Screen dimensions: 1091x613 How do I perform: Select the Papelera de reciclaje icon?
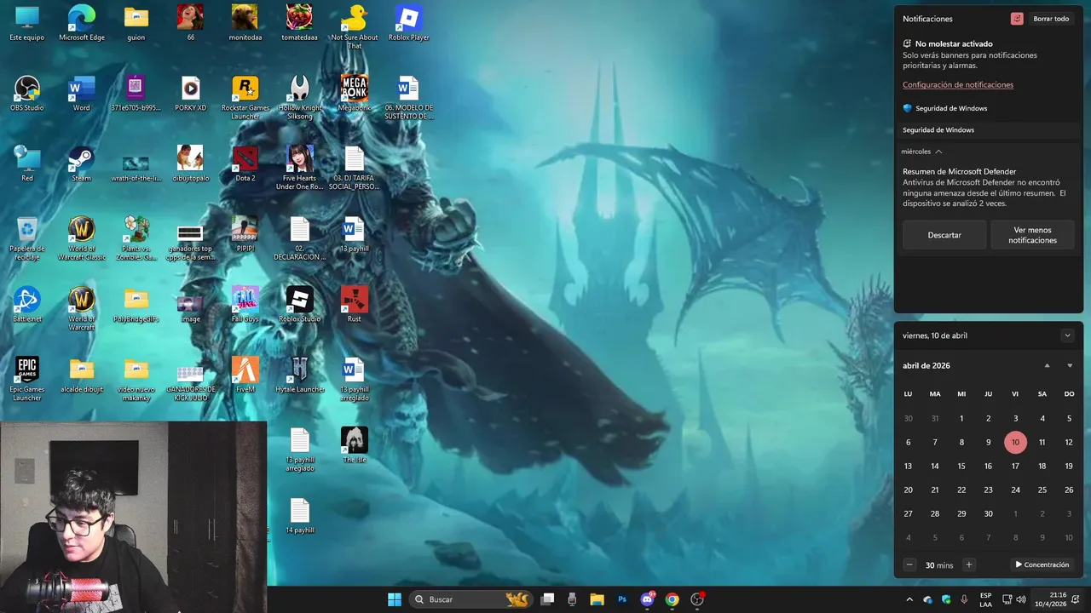[x=27, y=238]
